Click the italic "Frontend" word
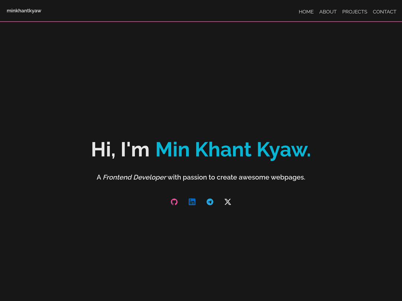Viewport: 402px width, 301px height. [117, 177]
